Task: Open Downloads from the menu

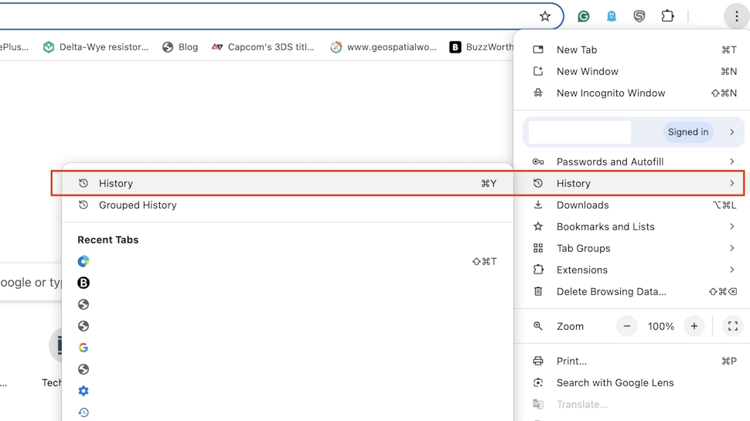Action: (x=632, y=205)
